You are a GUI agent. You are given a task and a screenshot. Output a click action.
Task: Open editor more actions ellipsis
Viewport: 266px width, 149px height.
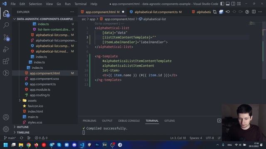point(260,12)
